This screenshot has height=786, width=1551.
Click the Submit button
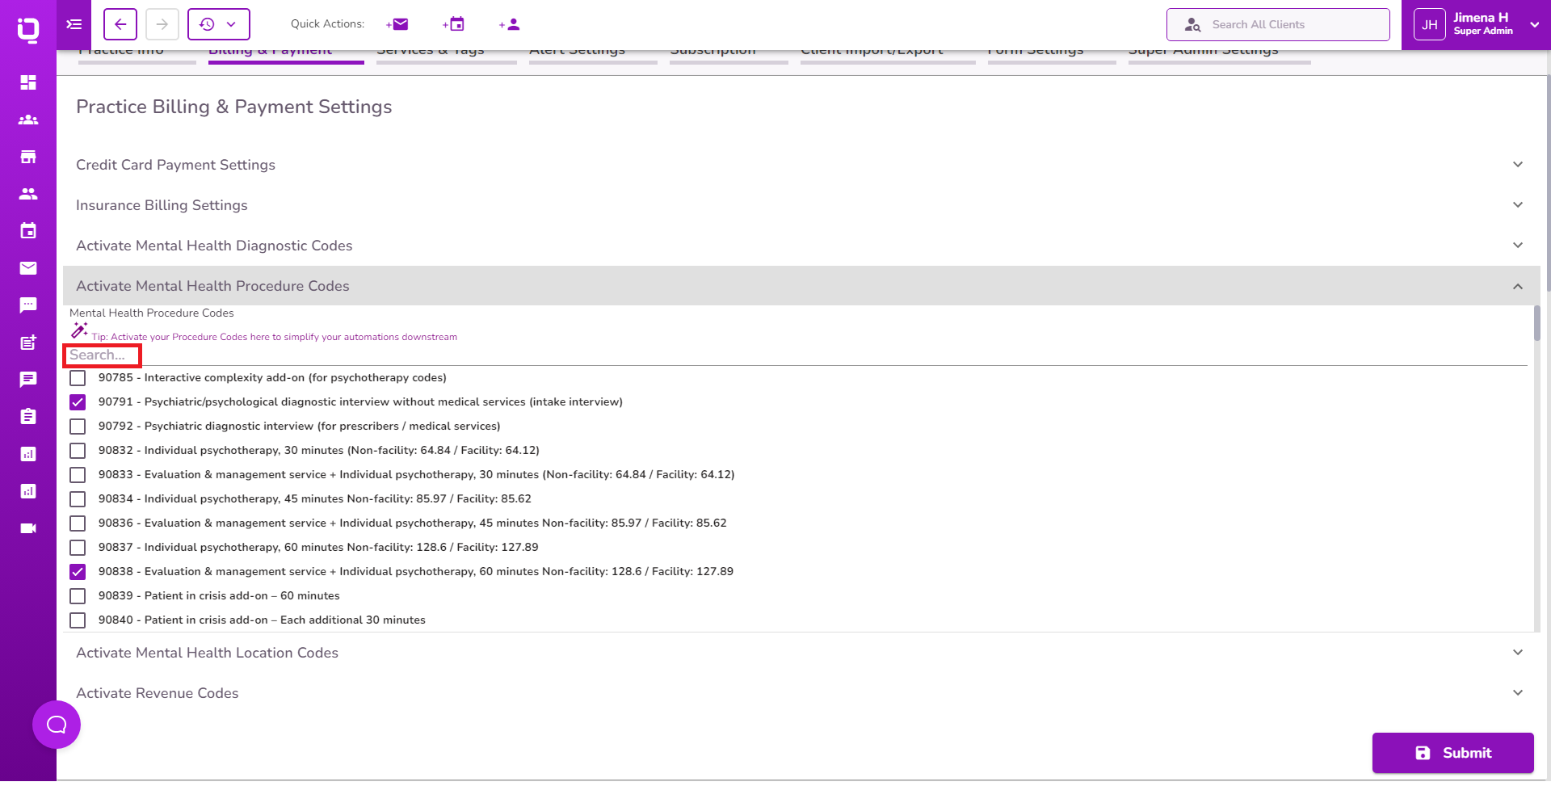click(x=1452, y=752)
